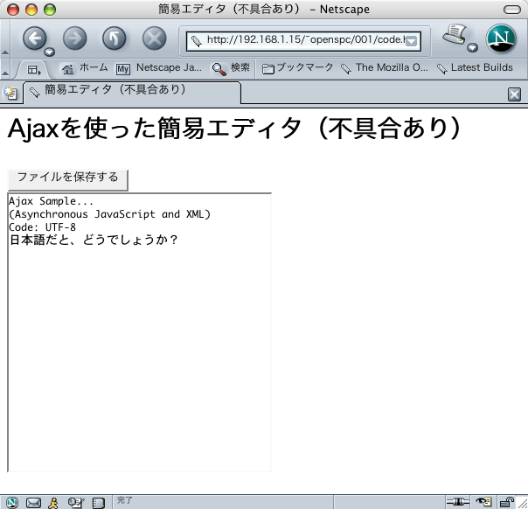This screenshot has width=528, height=509.
Task: Open the Latest Builds bookmark
Action: point(475,68)
